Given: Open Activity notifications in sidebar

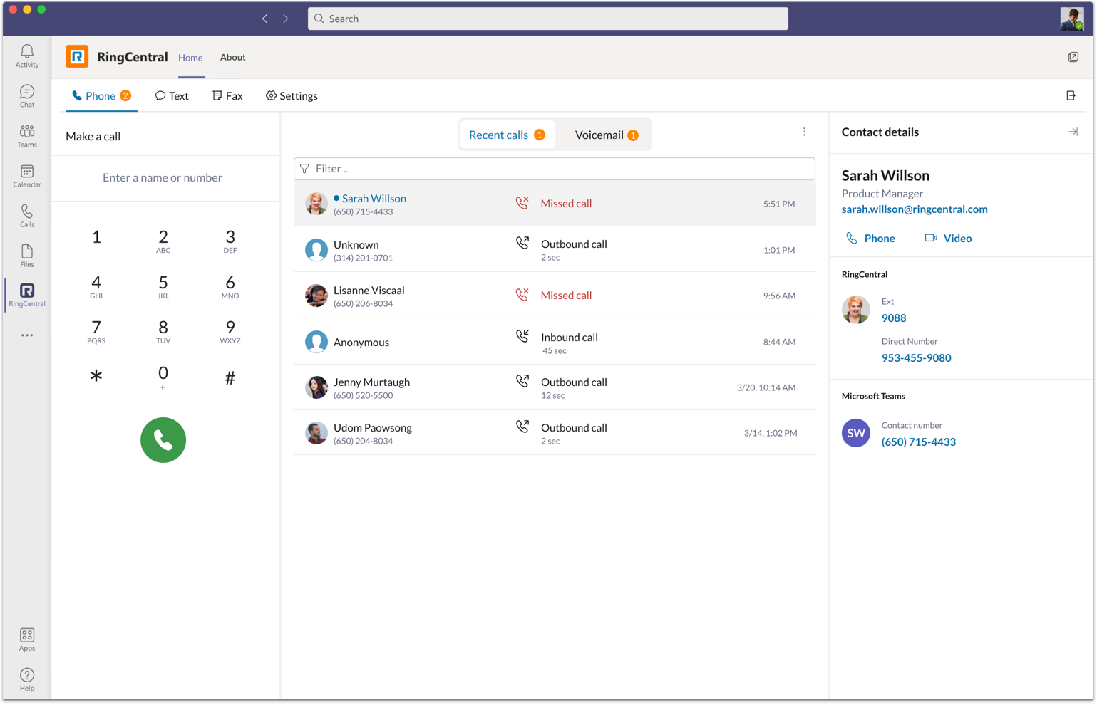Looking at the screenshot, I should pyautogui.click(x=27, y=56).
